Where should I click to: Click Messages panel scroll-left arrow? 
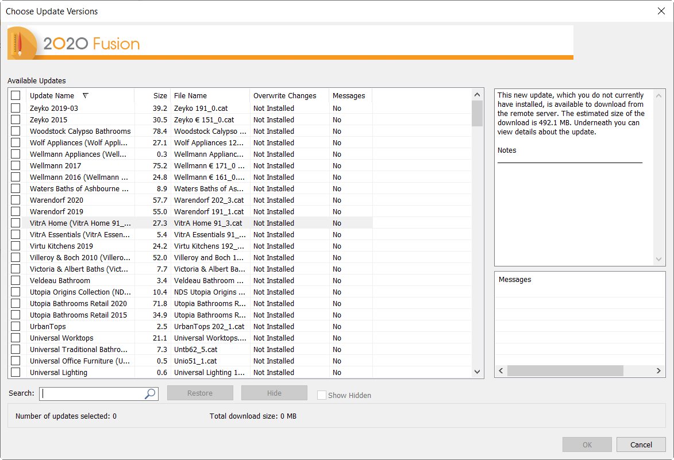501,370
